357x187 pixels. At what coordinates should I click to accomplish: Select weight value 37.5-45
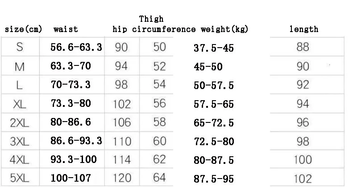(213, 48)
